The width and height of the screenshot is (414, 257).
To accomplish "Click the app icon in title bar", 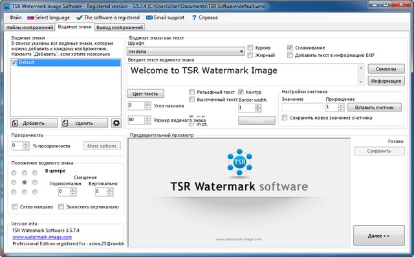I will click(x=7, y=6).
